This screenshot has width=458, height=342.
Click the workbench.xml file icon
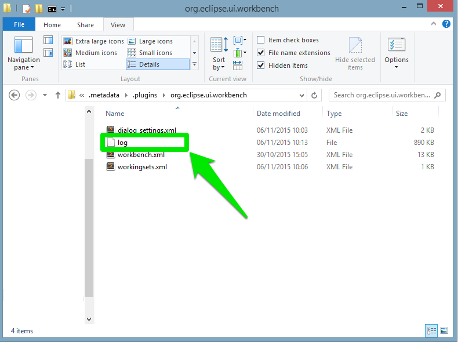coord(111,155)
